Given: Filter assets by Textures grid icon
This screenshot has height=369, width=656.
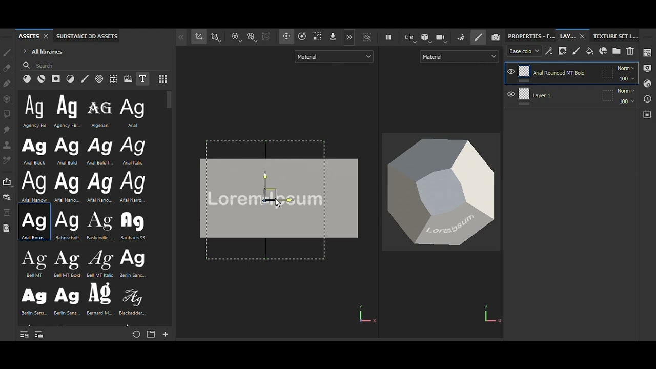Looking at the screenshot, I should 113,79.
